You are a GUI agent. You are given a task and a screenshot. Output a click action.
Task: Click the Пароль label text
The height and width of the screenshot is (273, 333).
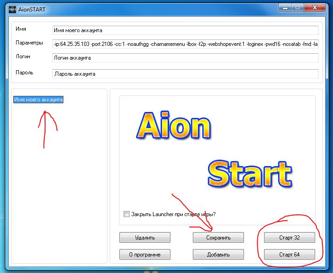tap(24, 72)
